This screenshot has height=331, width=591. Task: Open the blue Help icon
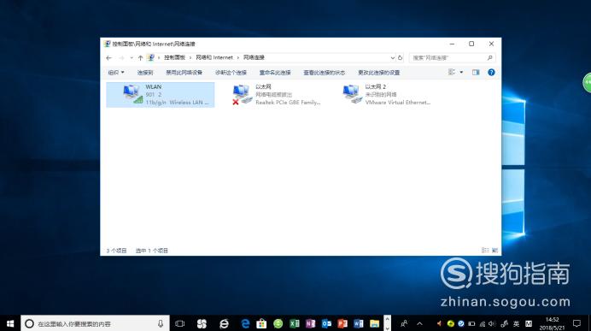(491, 72)
